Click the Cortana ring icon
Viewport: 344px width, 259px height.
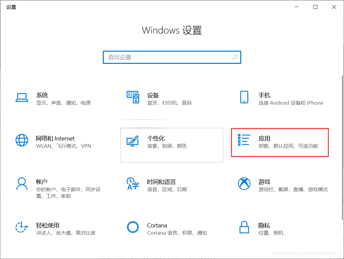pos(133,227)
